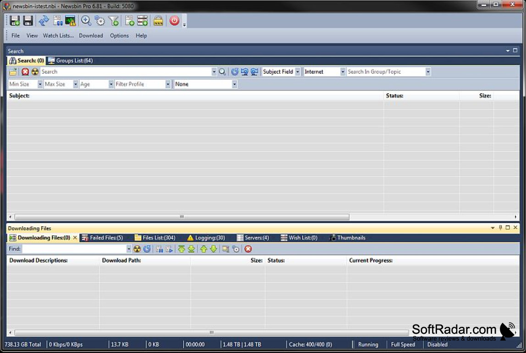Open the Logging tab
Screen dimensions: 526x353
coord(206,238)
